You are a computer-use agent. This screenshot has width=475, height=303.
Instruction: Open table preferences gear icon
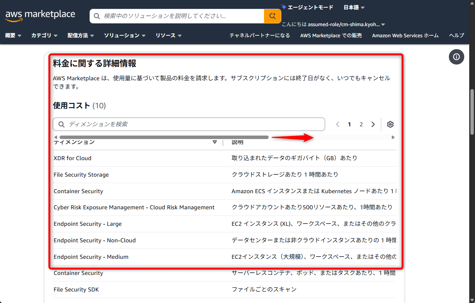pos(390,124)
